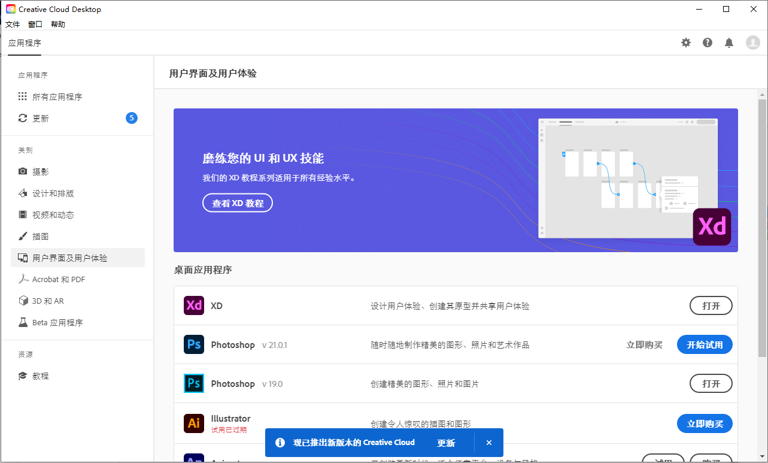The width and height of the screenshot is (768, 463).
Task: Click the Acrobat icon in the sidebar
Action: coord(23,279)
